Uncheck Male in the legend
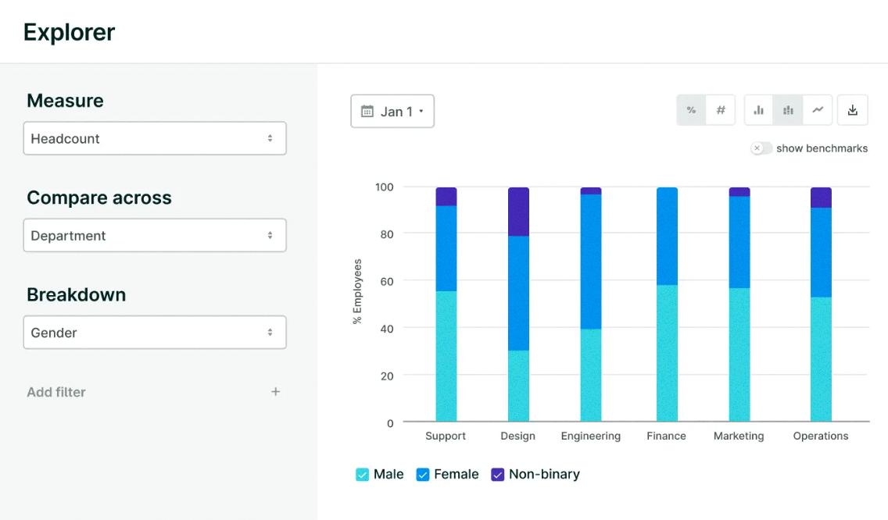Screen dimensions: 888x520 tap(361, 474)
